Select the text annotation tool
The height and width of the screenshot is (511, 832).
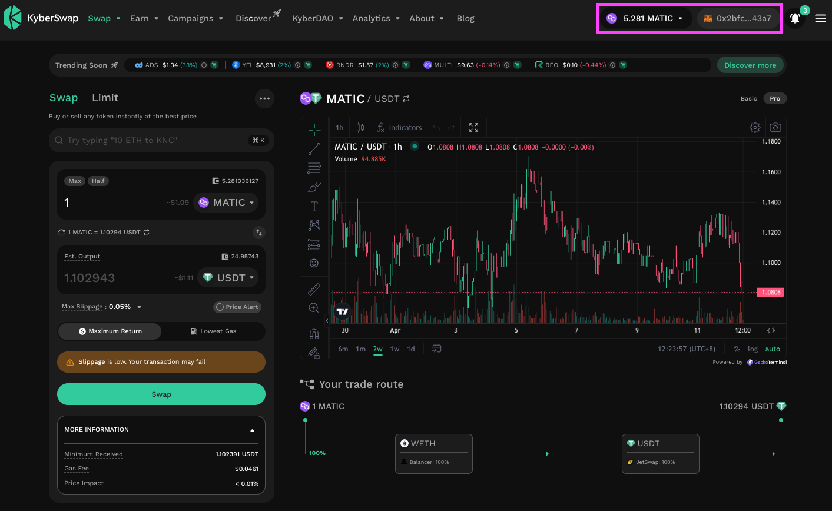314,206
